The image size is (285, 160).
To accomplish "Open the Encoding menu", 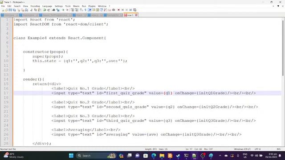I will (35, 6).
